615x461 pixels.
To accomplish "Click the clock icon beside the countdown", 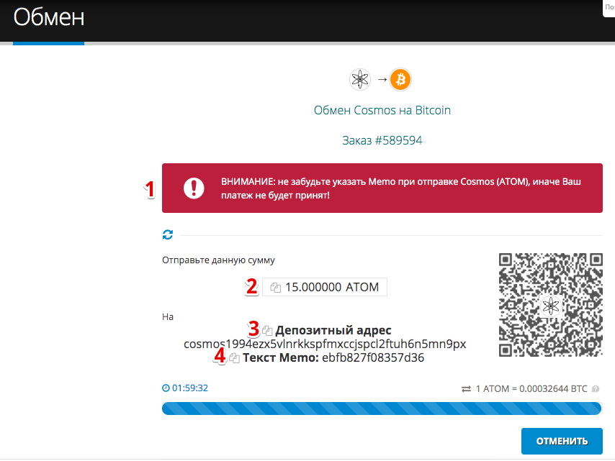I will point(166,388).
